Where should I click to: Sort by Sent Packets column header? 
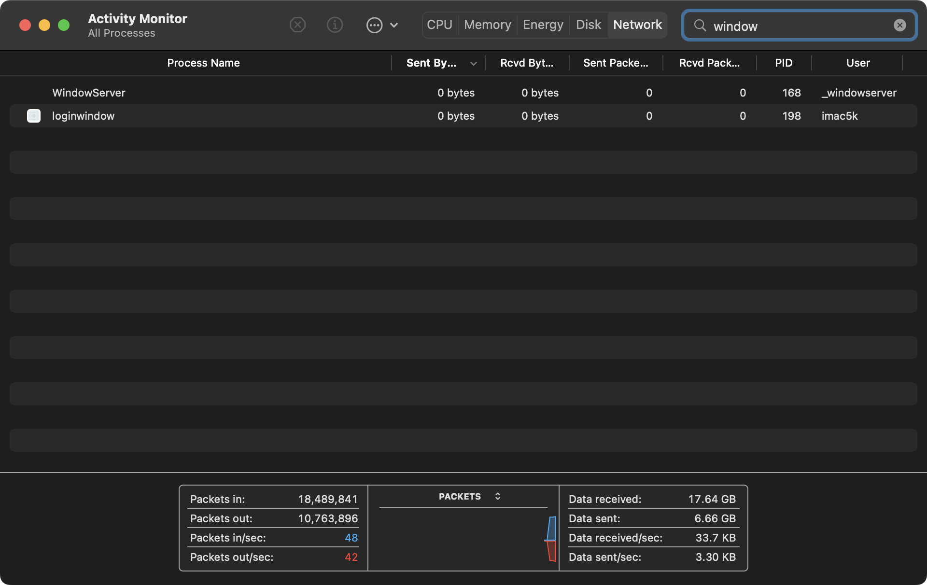(616, 63)
